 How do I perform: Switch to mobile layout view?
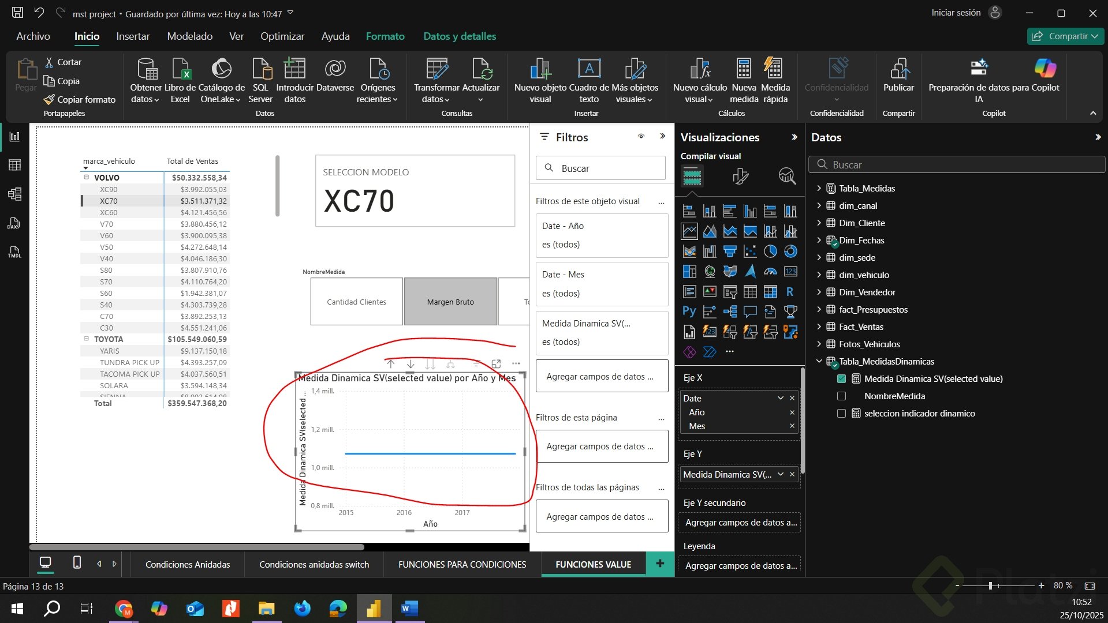[77, 562]
